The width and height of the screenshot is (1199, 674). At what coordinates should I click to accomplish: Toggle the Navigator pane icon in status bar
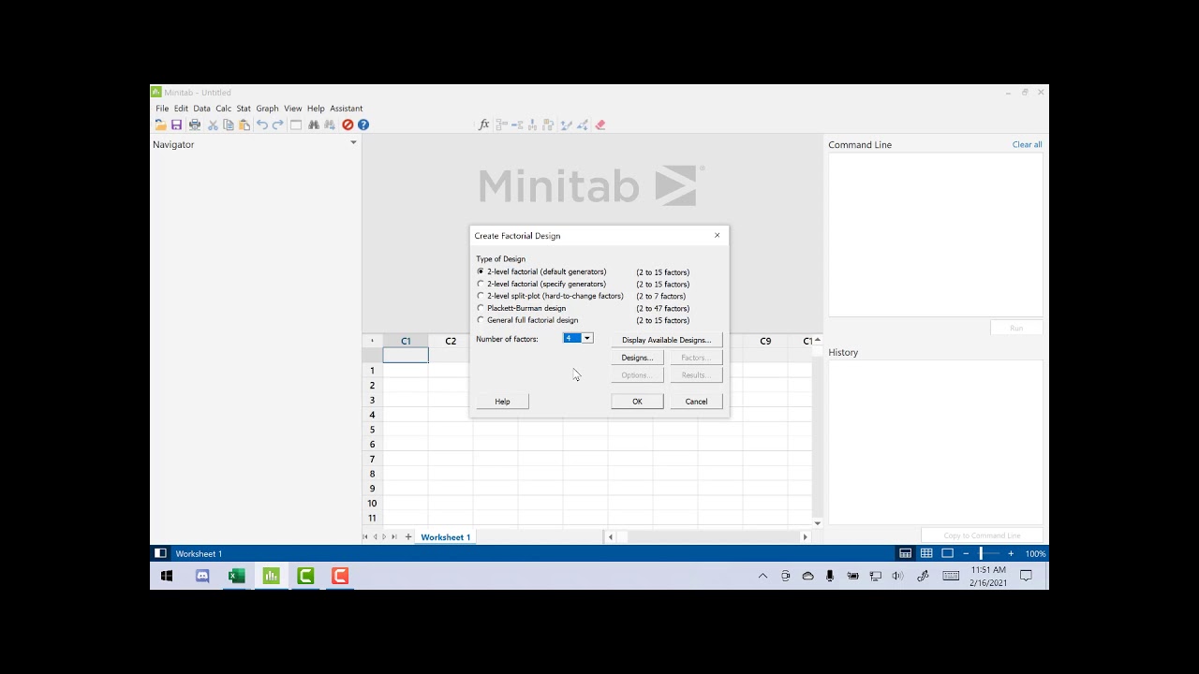coord(160,553)
